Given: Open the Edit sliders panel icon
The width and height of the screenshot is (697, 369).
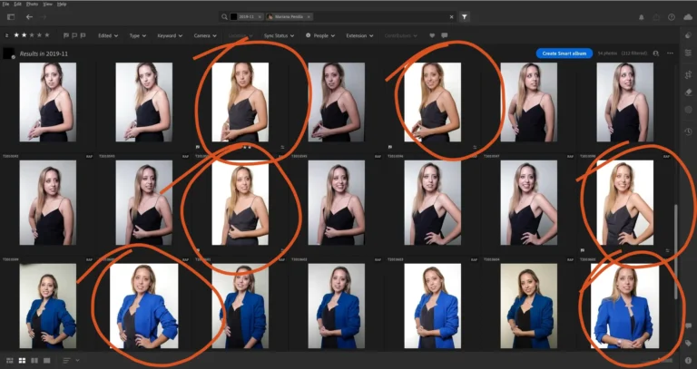Looking at the screenshot, I should coord(688,53).
